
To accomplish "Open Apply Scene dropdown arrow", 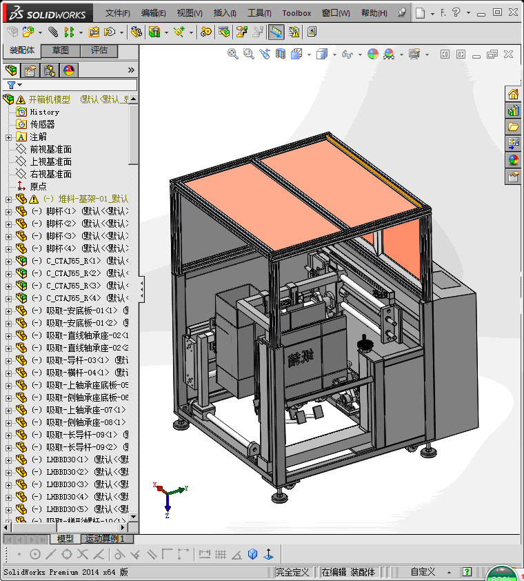I will point(402,55).
